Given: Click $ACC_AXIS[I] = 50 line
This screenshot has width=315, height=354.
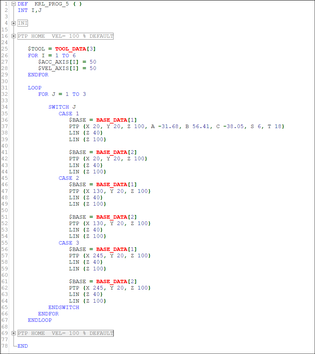Looking at the screenshot, I should tap(67, 62).
